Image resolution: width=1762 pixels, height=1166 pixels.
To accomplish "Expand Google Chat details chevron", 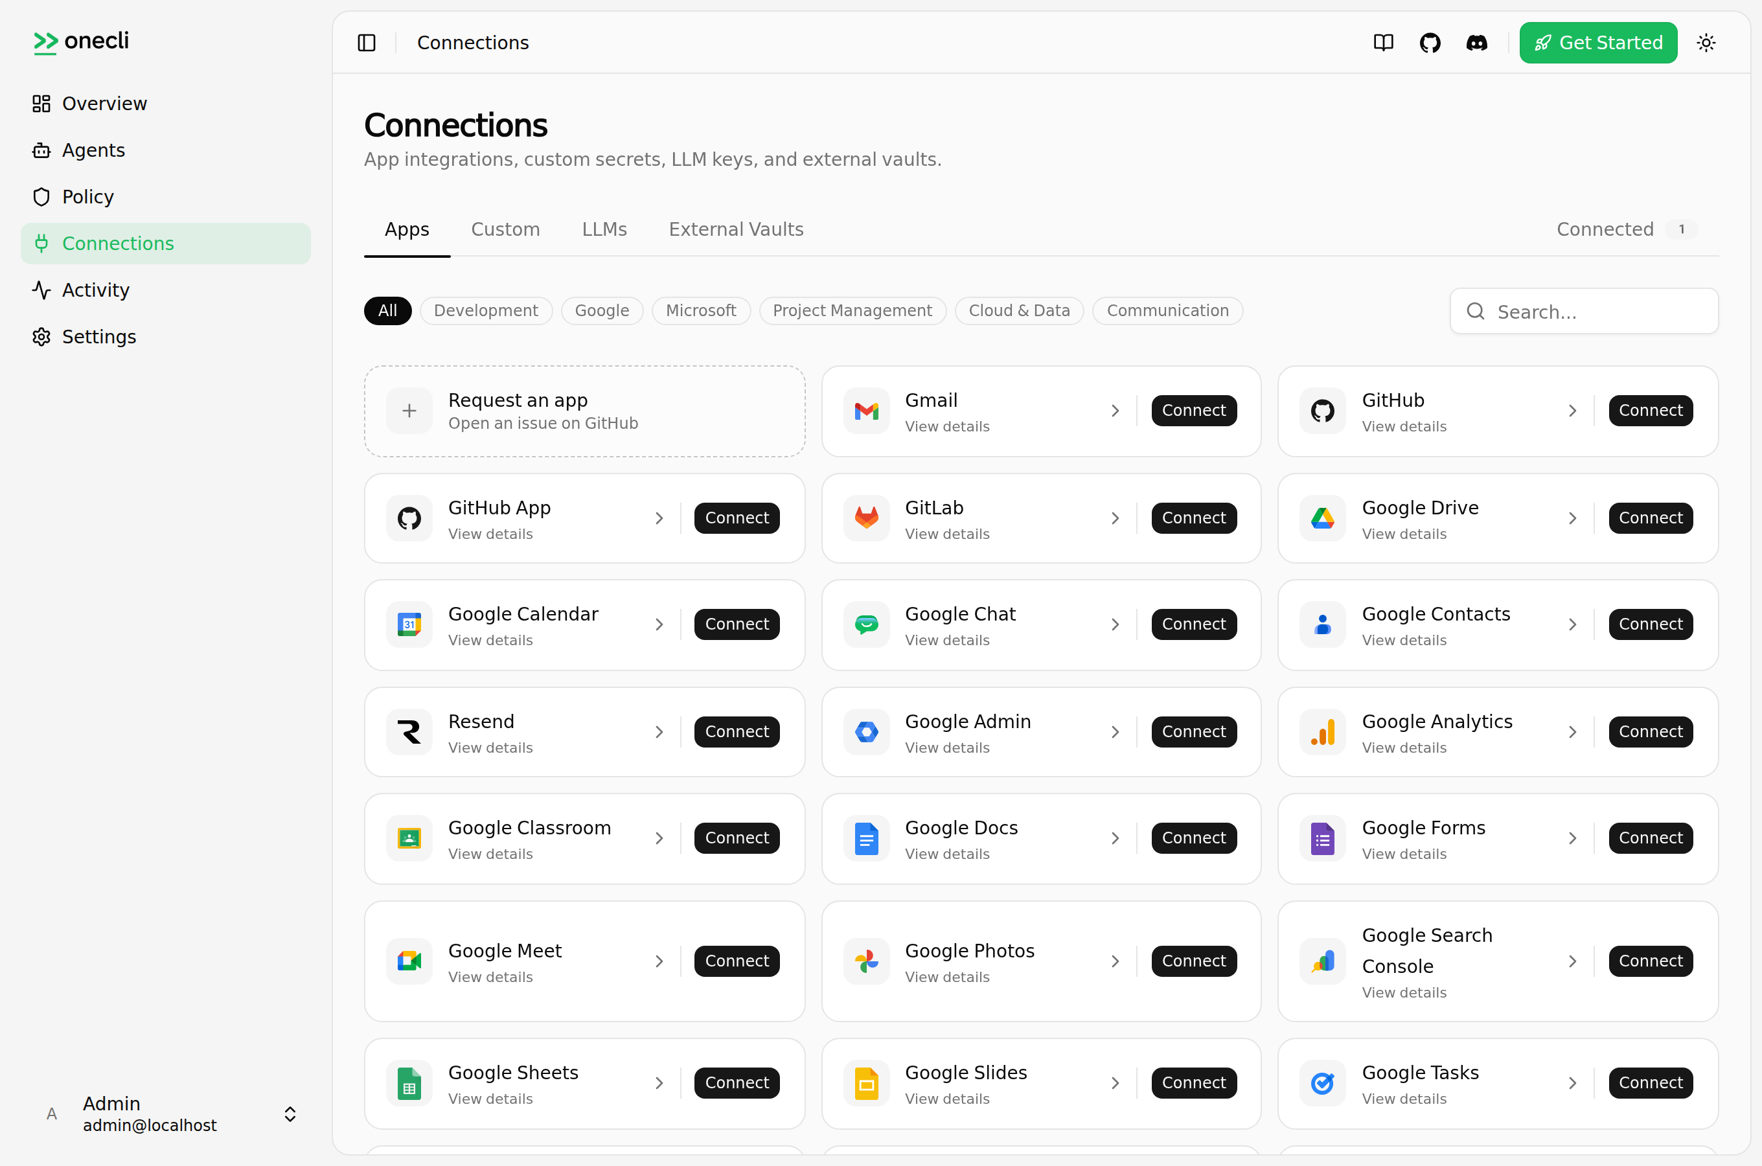I will 1116,624.
